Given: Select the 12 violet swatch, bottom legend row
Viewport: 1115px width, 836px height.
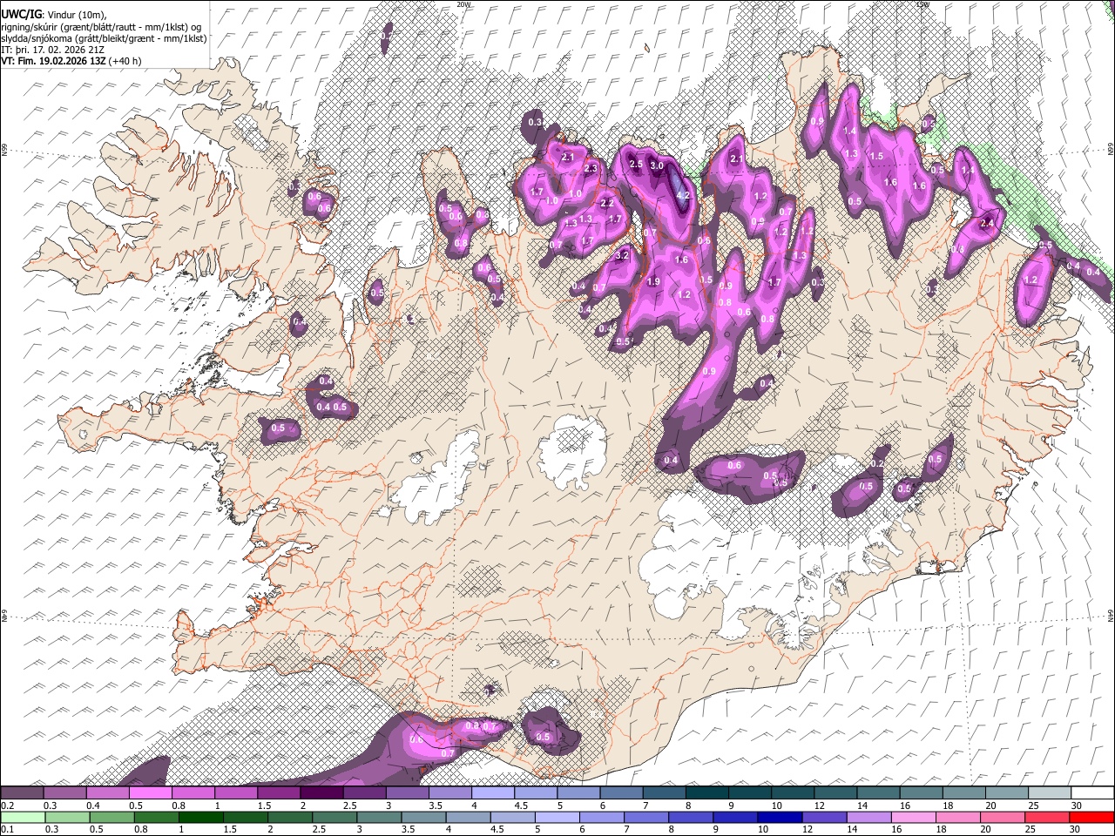Looking at the screenshot, I should [x=825, y=818].
